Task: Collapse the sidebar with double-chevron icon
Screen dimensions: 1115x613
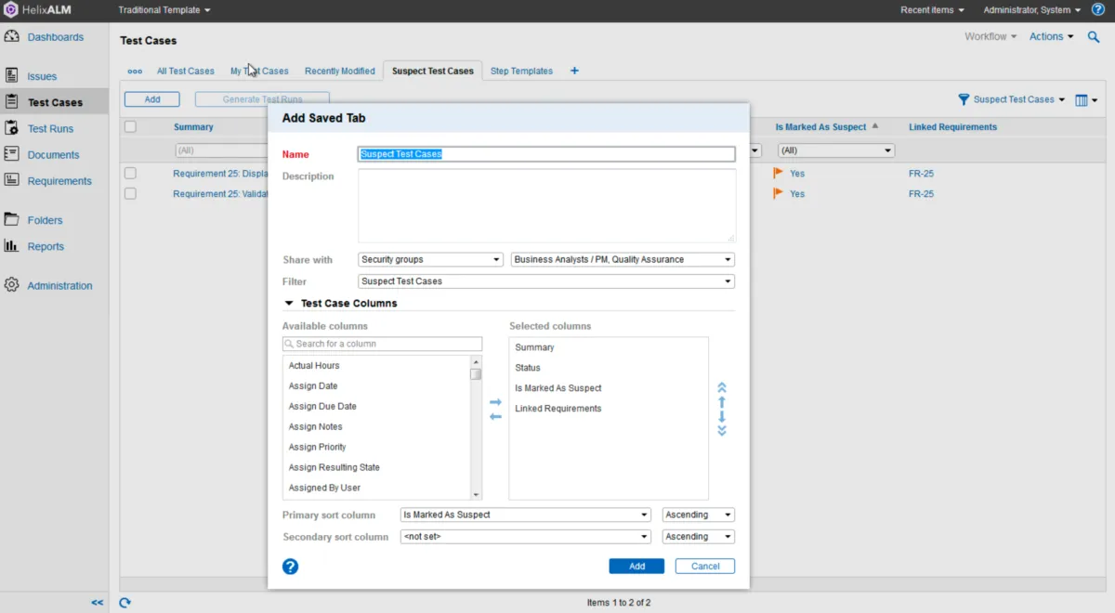Action: coord(97,603)
